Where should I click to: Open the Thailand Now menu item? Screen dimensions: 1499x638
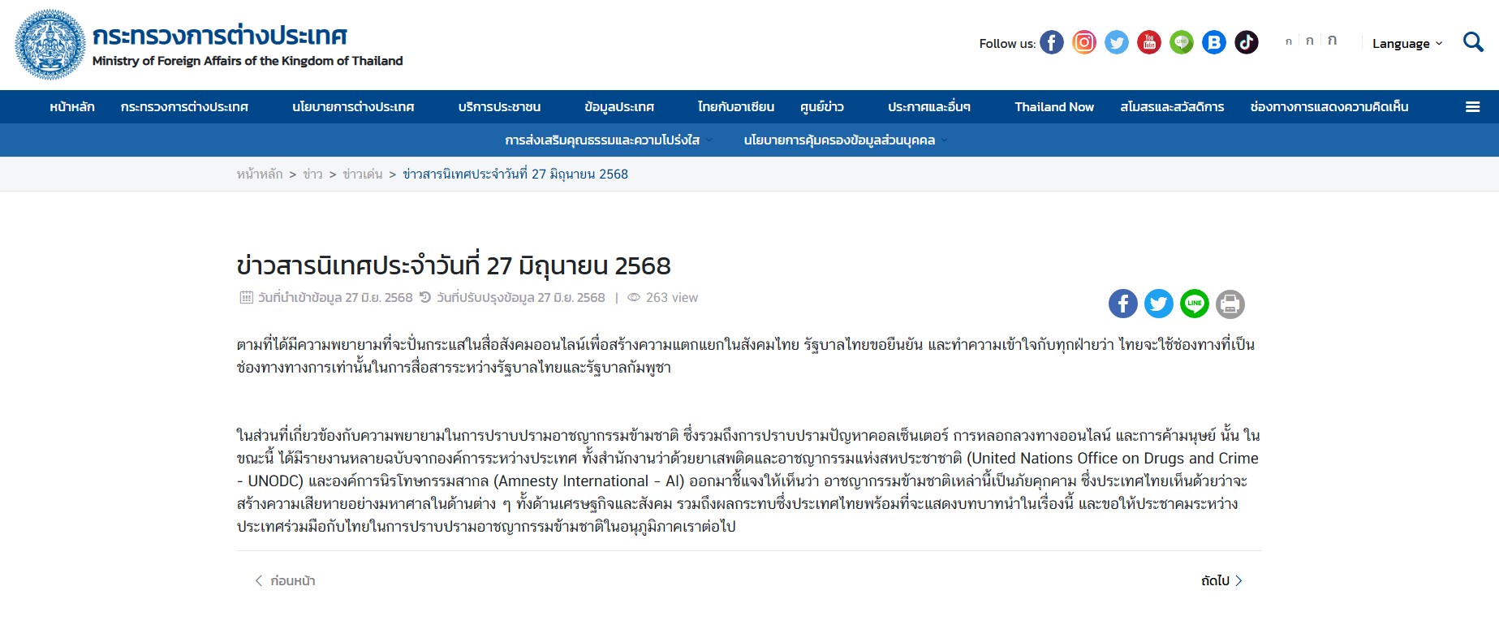[x=1054, y=107]
